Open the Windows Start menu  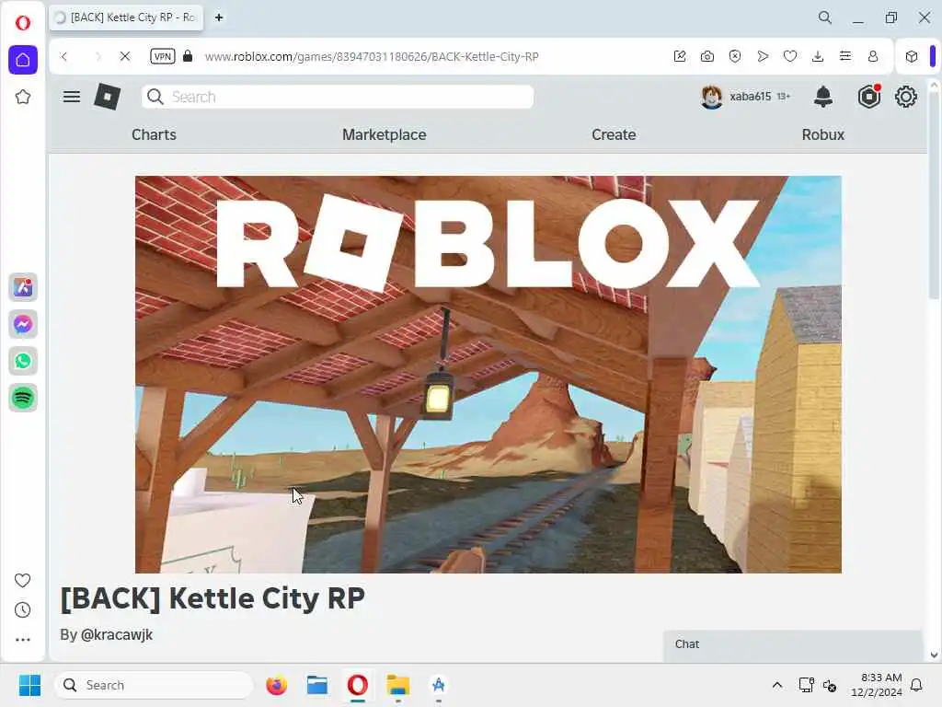[29, 685]
